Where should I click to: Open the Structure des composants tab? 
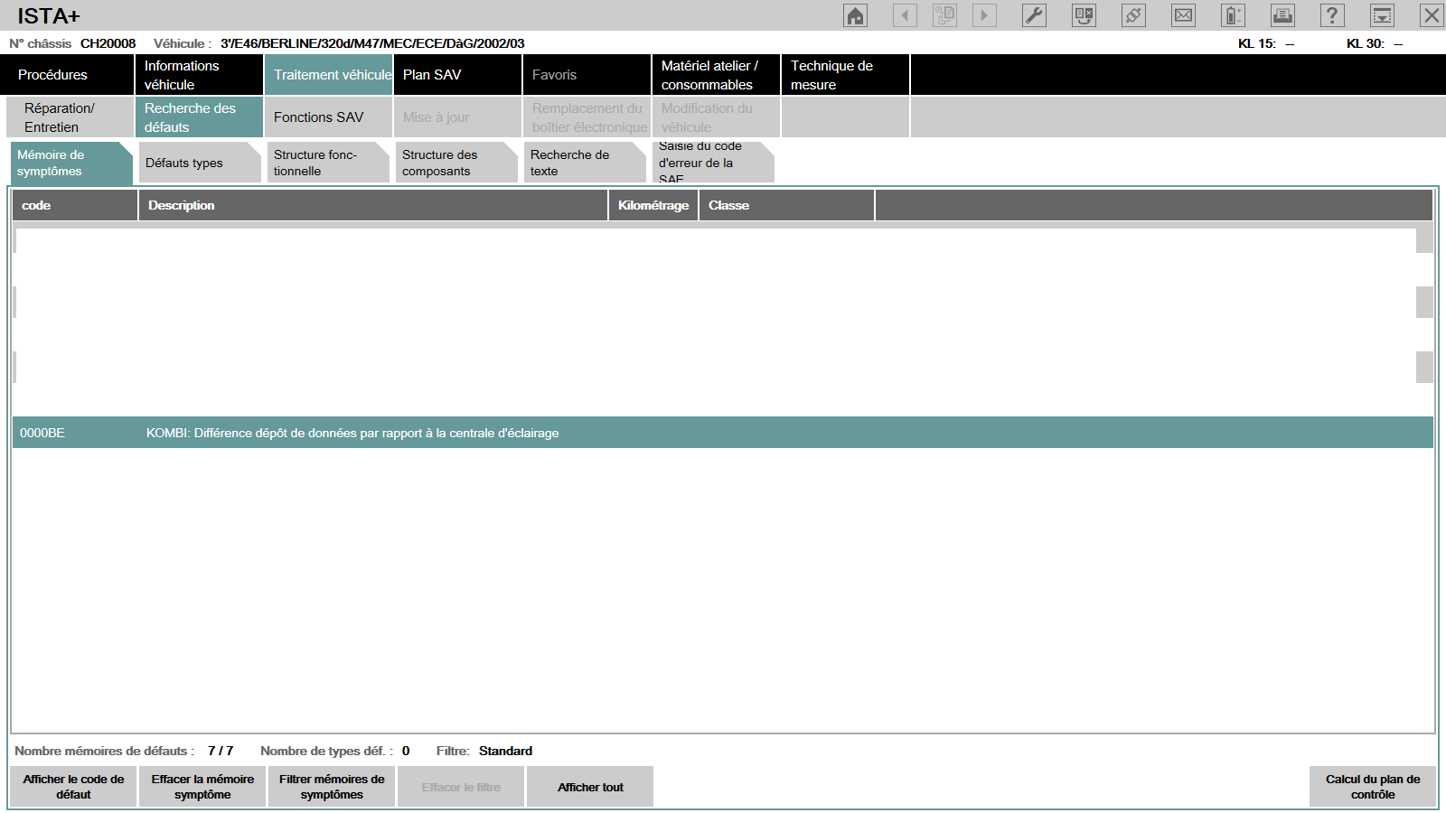point(456,163)
